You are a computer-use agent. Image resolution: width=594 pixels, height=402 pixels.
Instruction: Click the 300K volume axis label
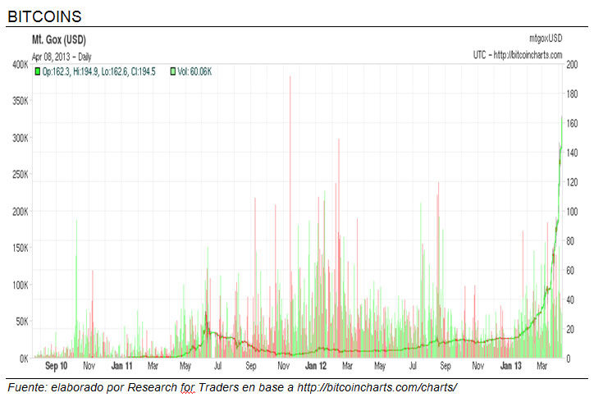tap(20, 138)
